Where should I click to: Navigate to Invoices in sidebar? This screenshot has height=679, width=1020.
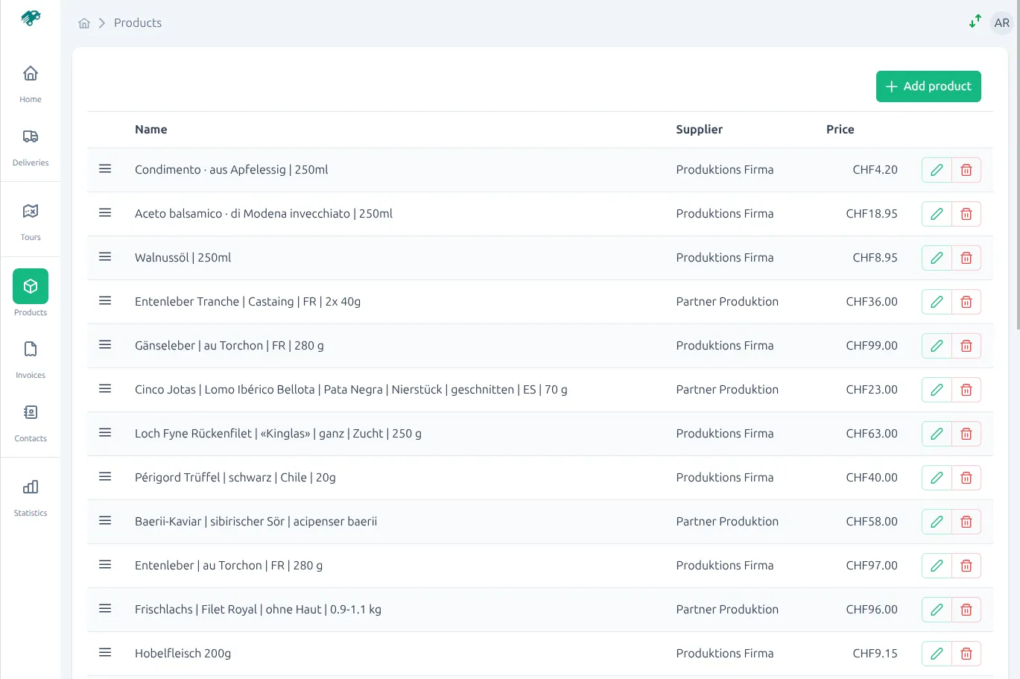31,359
